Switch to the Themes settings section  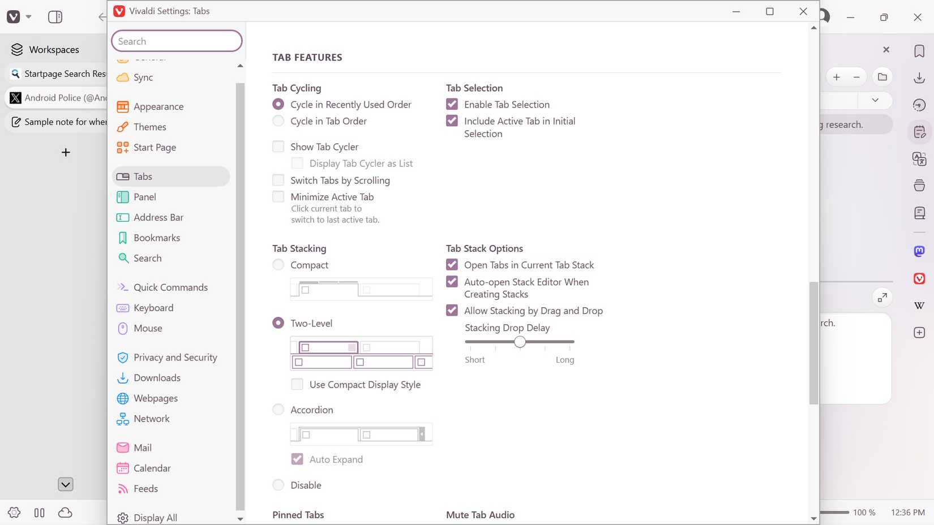(149, 127)
